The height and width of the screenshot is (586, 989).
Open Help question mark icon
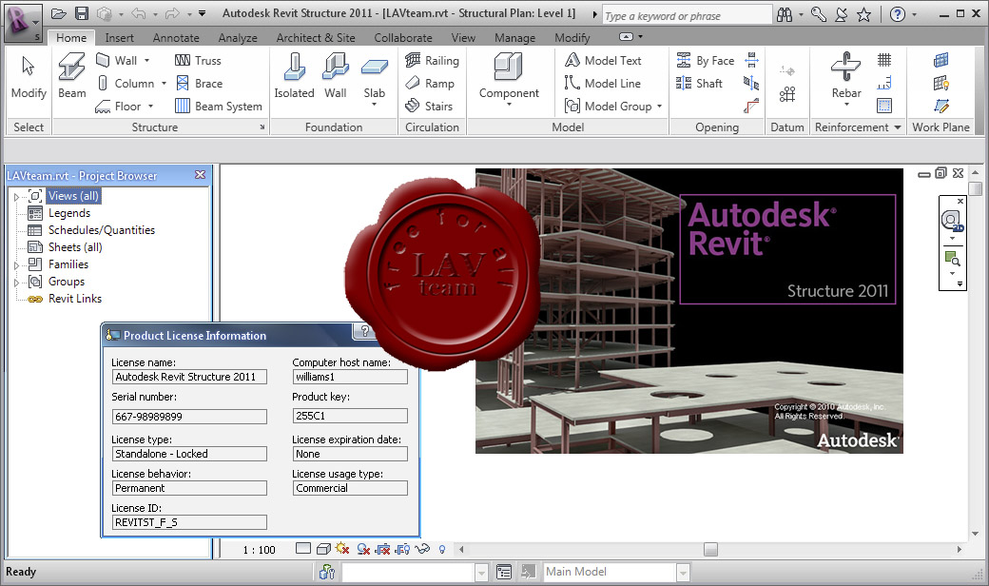[898, 14]
